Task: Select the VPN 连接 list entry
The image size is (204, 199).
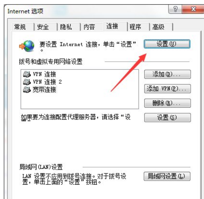Action: pyautogui.click(x=39, y=74)
